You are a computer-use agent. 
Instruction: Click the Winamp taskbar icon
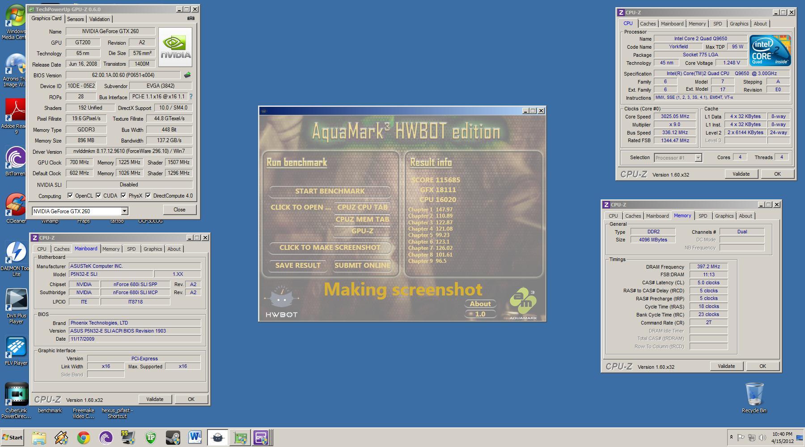click(x=61, y=438)
